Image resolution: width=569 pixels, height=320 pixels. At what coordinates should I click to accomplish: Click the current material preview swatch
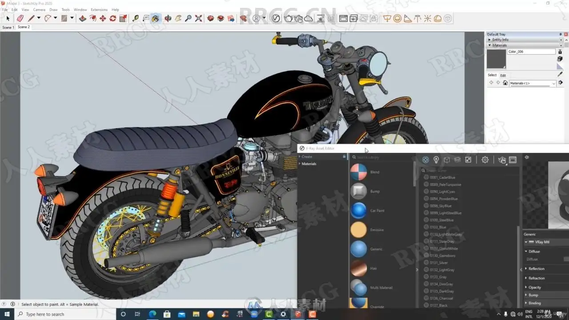(x=497, y=59)
